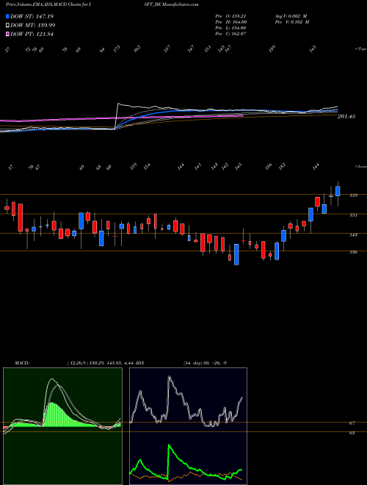Click the 'Pre H: 164.60' high value
The height and width of the screenshot is (485, 367).
tap(230, 22)
